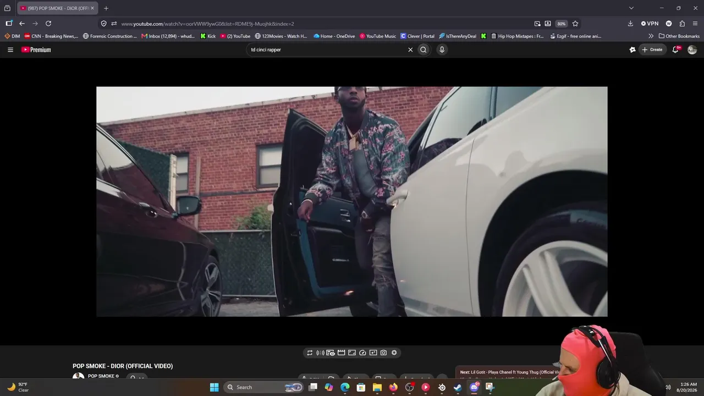
Task: Toggle loop in the video enhancer toolbar
Action: click(x=310, y=353)
